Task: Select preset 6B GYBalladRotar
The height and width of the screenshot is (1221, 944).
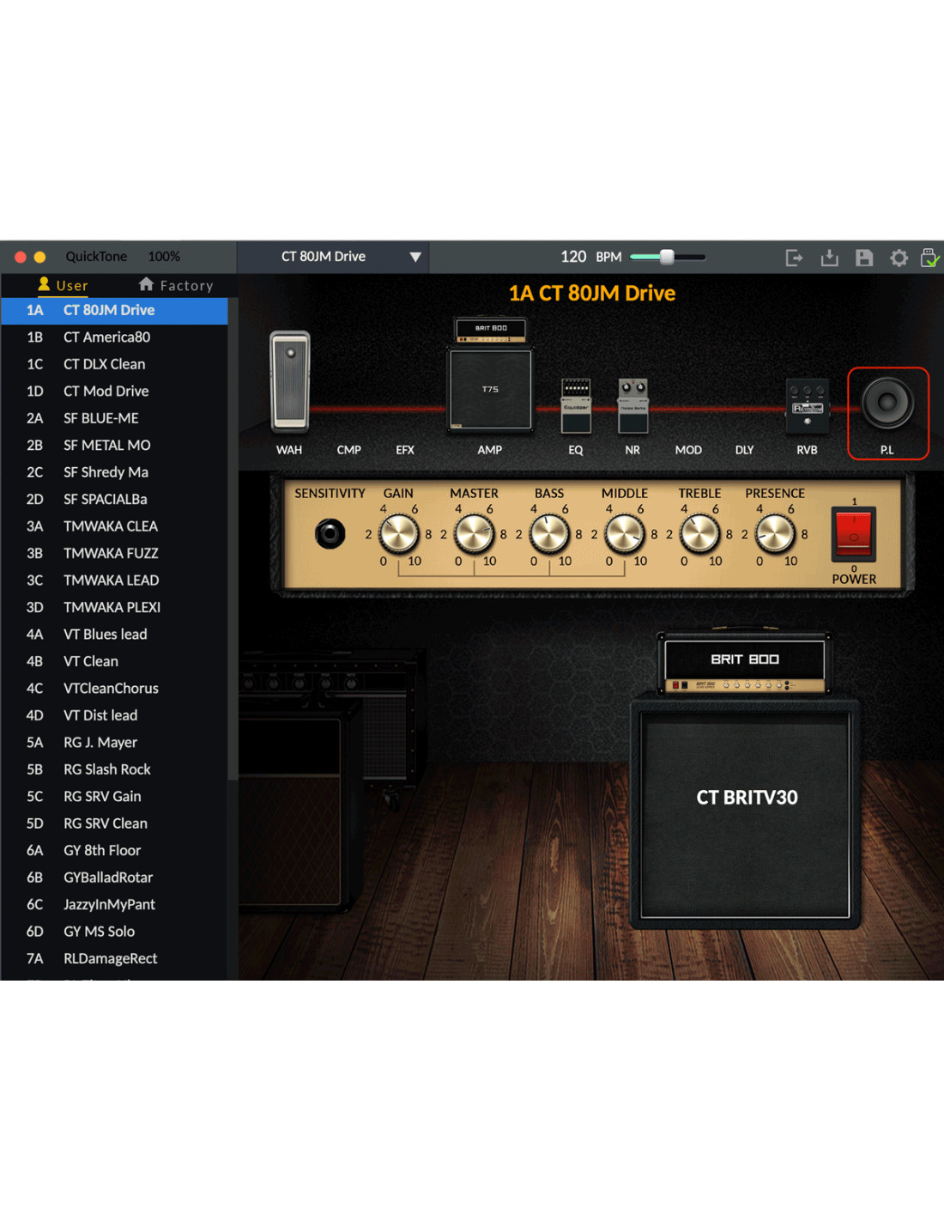Action: point(114,878)
